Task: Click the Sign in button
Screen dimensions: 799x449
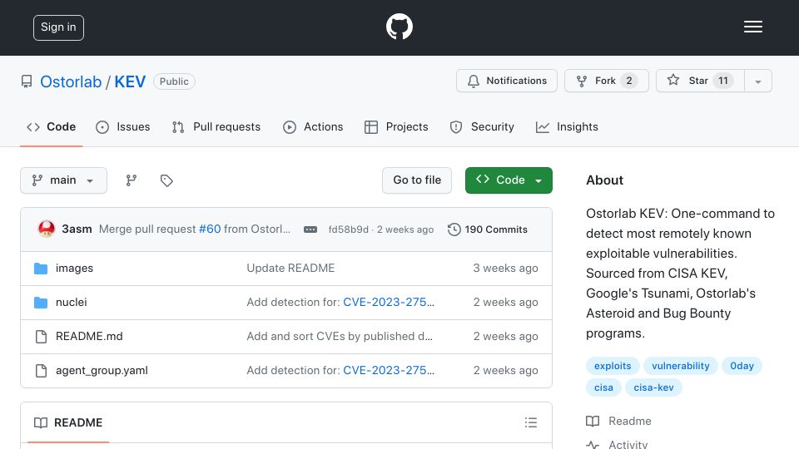Action: (58, 27)
